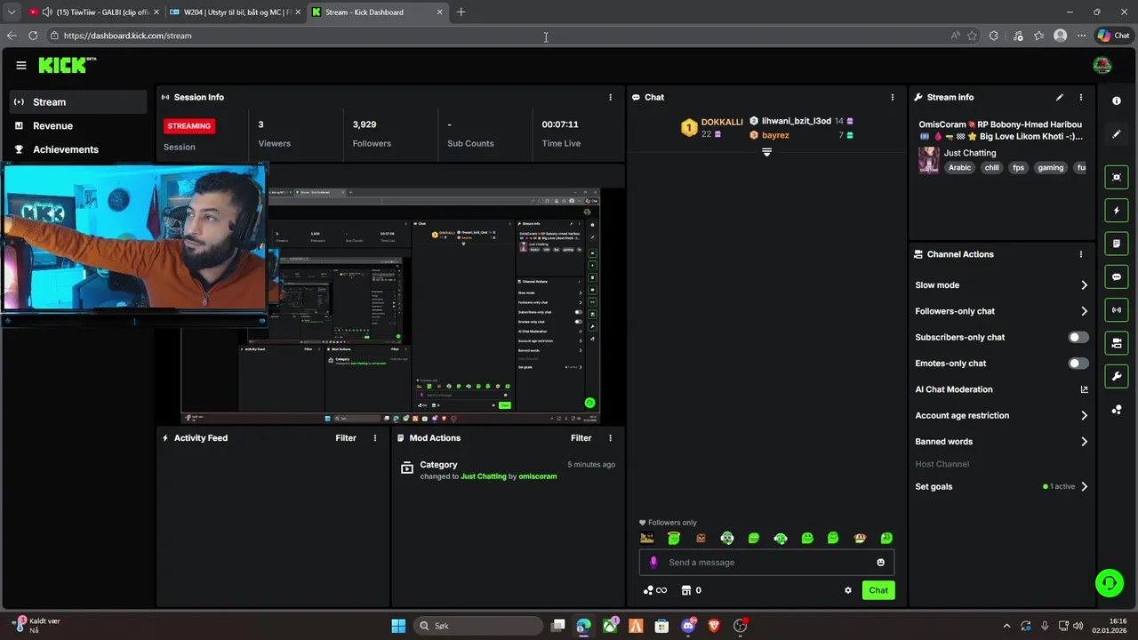The width and height of the screenshot is (1138, 640).
Task: Click the Kicks infinity balance icon
Action: (655, 590)
